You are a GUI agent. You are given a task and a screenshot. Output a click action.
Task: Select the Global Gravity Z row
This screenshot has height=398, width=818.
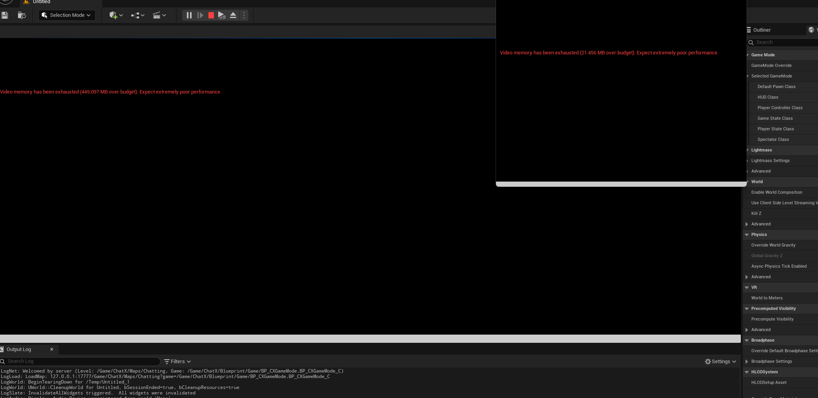(780, 256)
